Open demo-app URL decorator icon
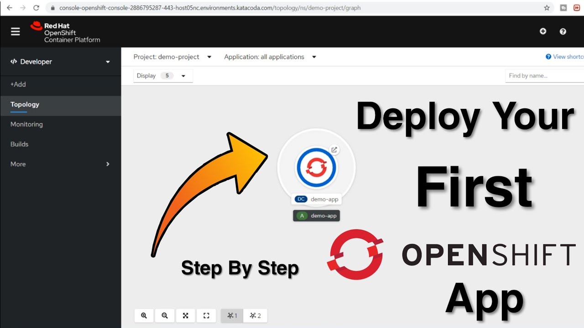Viewport: 584px width, 328px height. [334, 150]
